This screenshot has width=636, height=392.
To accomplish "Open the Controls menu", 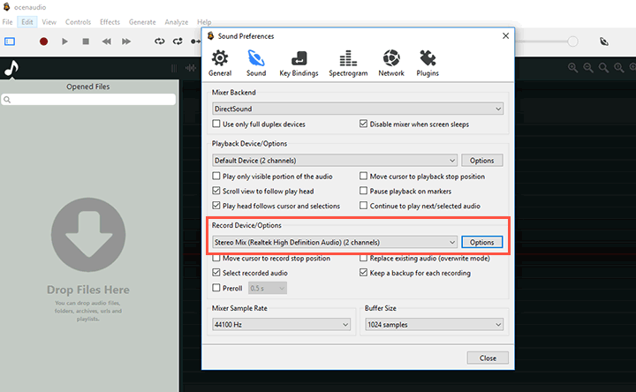I will [x=78, y=22].
